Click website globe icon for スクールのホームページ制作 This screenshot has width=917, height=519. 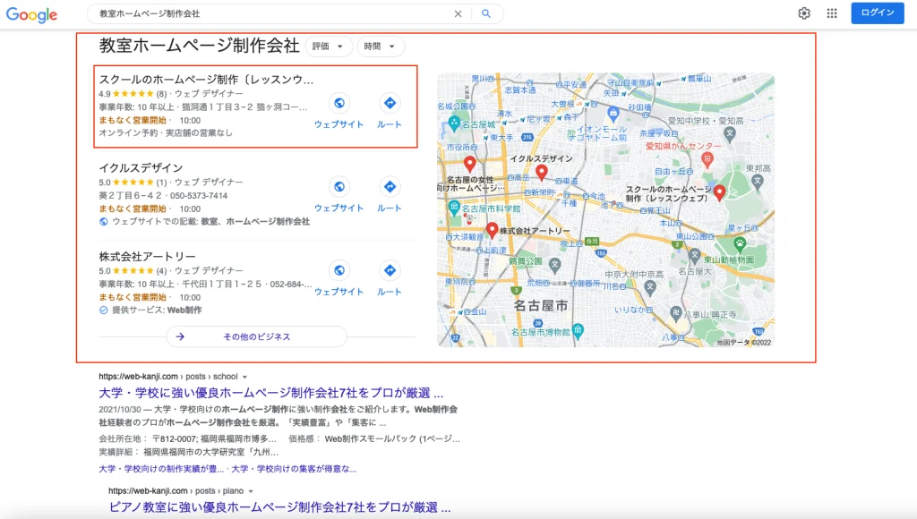(x=339, y=103)
